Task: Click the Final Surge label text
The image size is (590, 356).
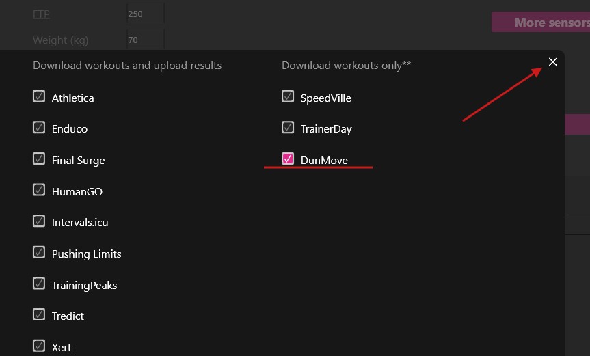Action: [78, 161]
